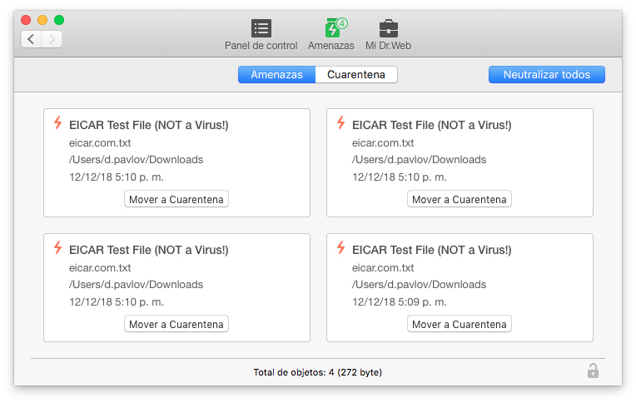Click the lightning icon of top-left threat
This screenshot has width=636, height=403.
point(58,122)
